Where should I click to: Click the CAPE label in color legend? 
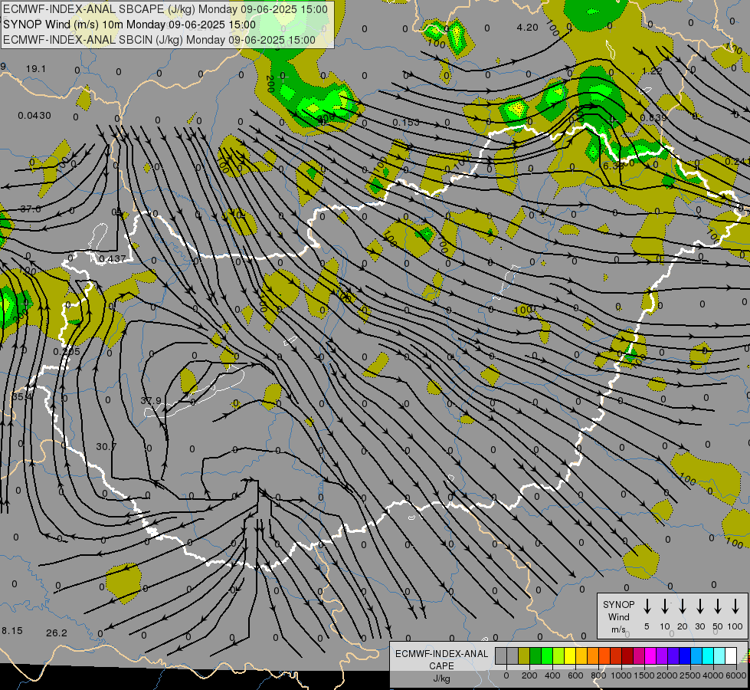pos(441,666)
